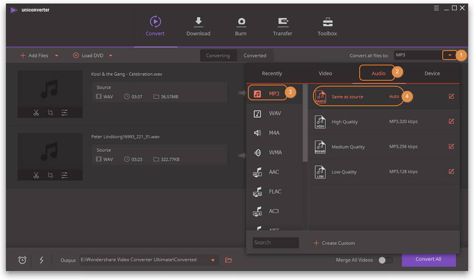The width and height of the screenshot is (474, 280).
Task: Select the WAV format in list
Action: [275, 113]
